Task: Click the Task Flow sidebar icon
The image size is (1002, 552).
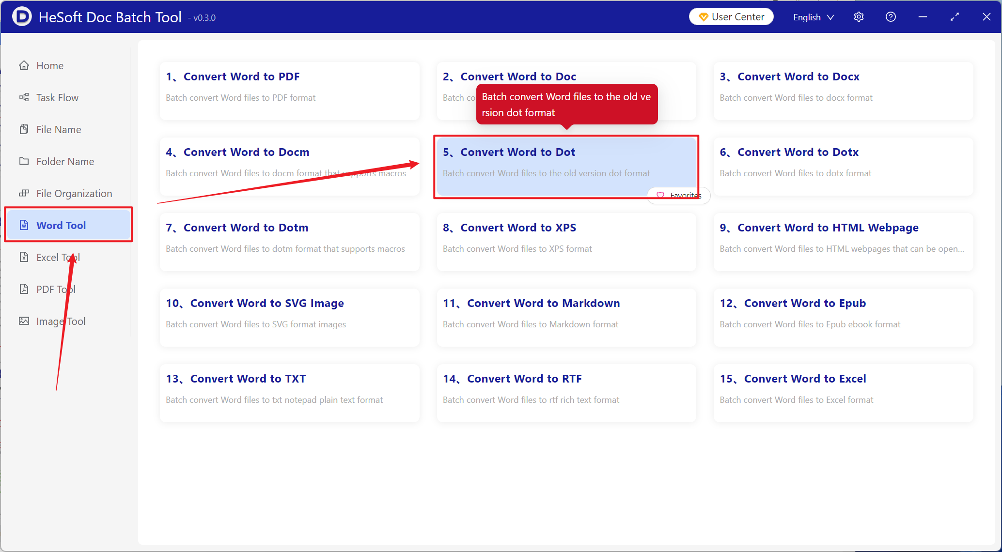Action: point(24,97)
